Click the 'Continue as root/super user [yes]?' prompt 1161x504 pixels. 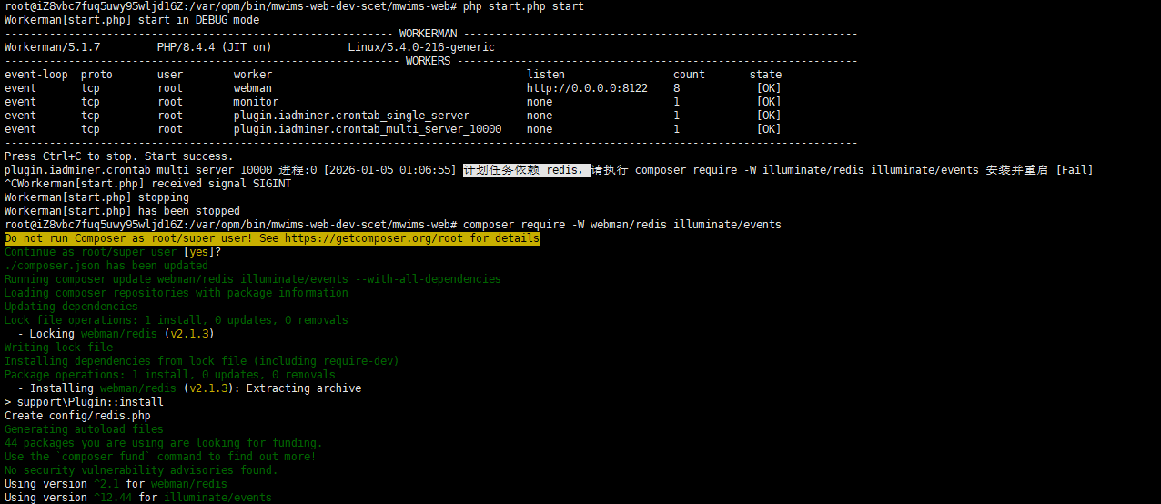click(113, 252)
